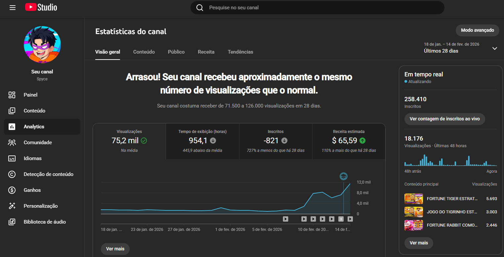Open the FORTUNE TIGER ESTRAT... video thumbnail
504x257 pixels.
(414, 199)
